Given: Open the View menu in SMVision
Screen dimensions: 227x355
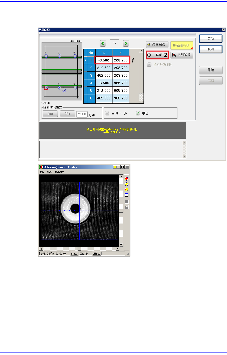Looking at the screenshot, I should pyautogui.click(x=50, y=172).
